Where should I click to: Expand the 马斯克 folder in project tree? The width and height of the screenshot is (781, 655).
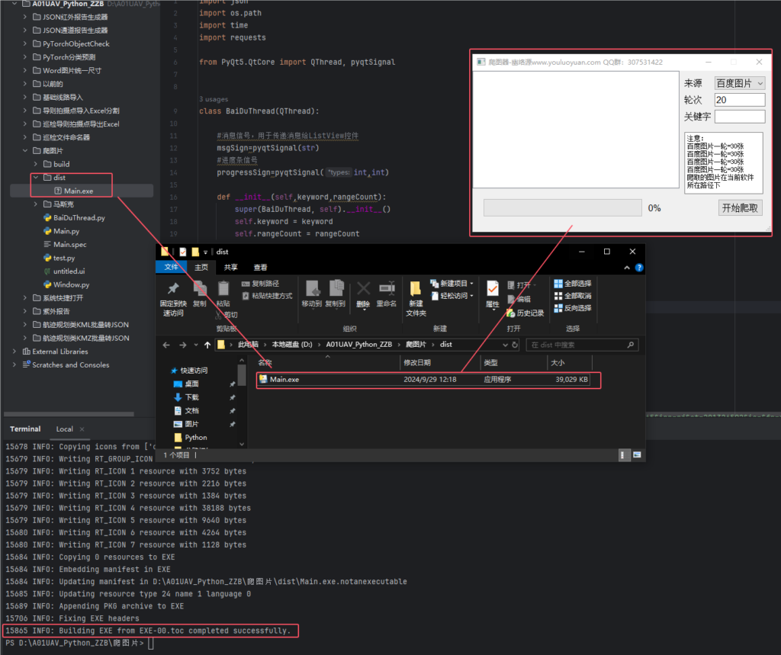36,204
